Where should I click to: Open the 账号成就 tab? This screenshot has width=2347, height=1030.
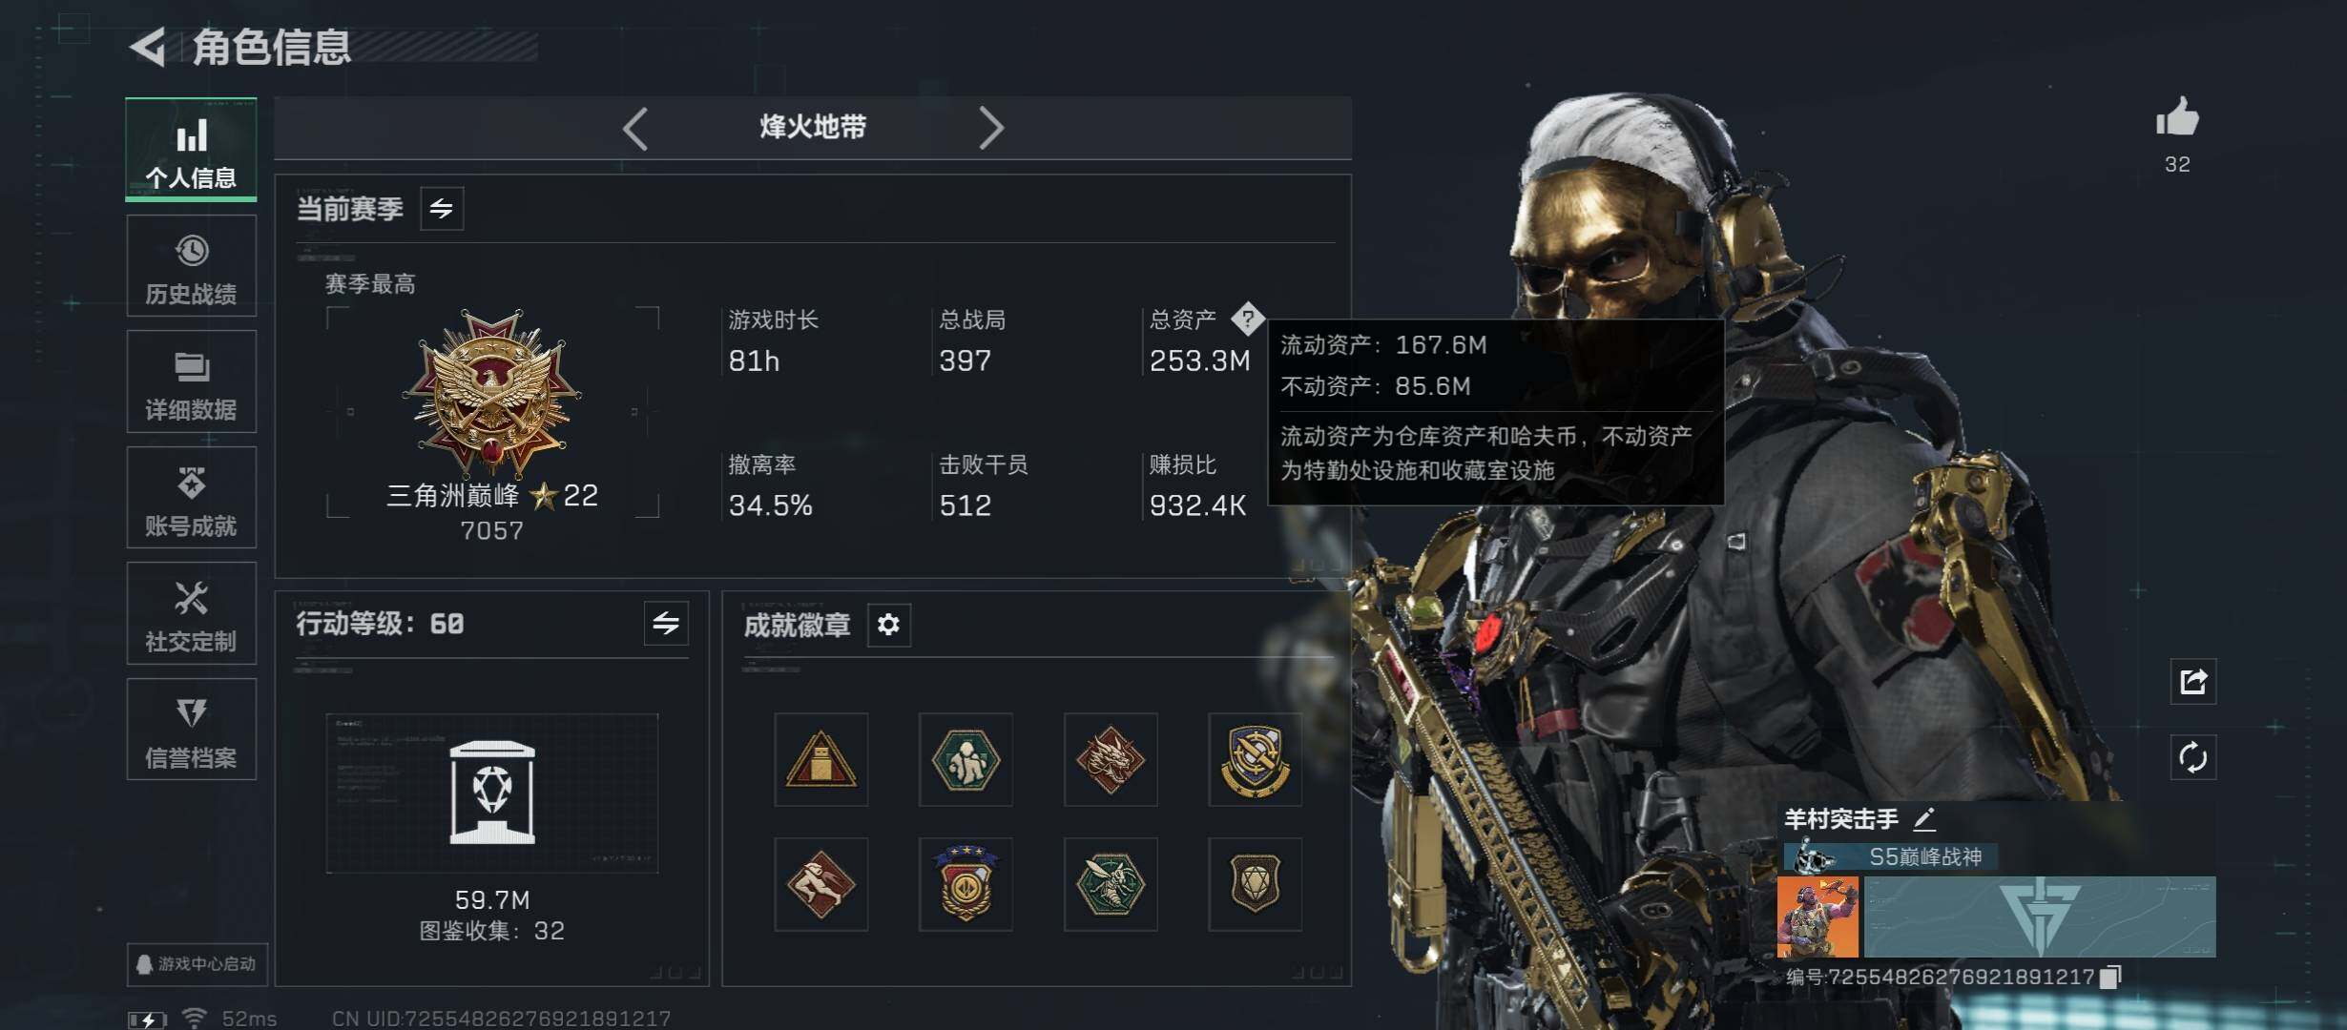(x=191, y=498)
